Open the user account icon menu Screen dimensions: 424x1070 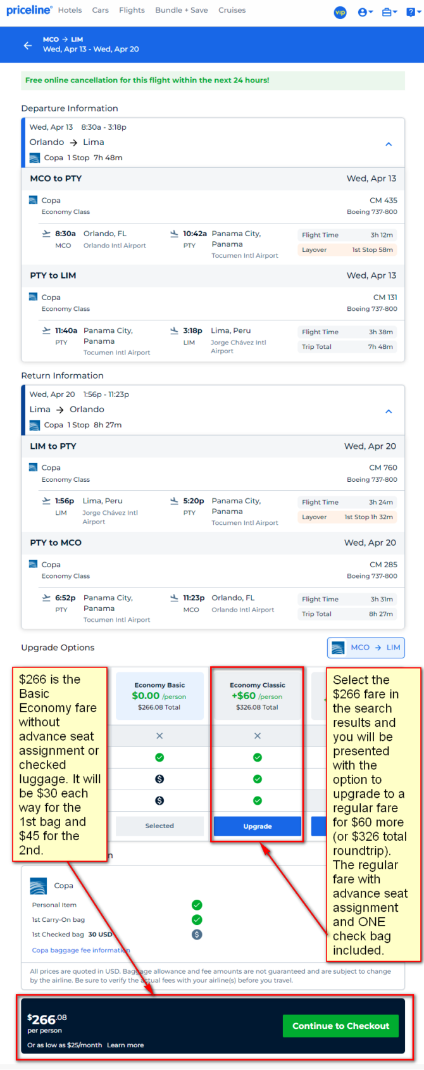(365, 12)
